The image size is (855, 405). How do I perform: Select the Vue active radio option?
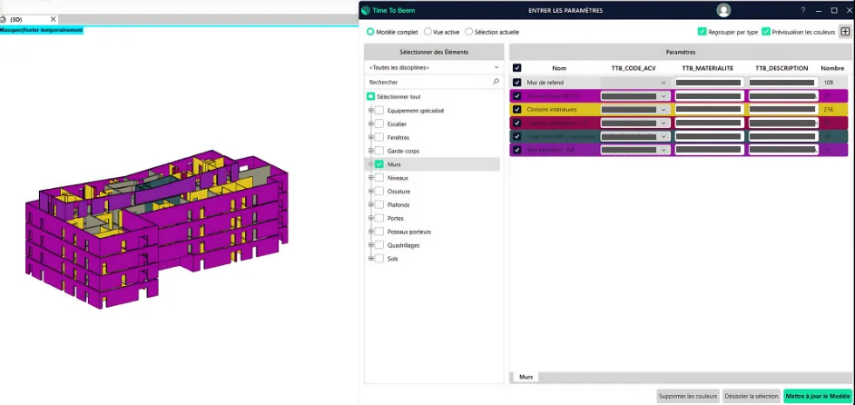coord(427,32)
